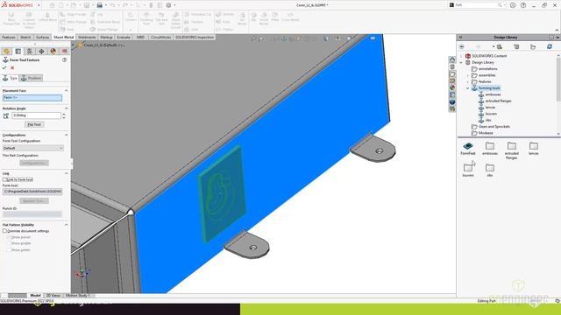Image resolution: width=561 pixels, height=315 pixels.
Task: Toggle the Show center checkbox
Action: tap(9, 250)
